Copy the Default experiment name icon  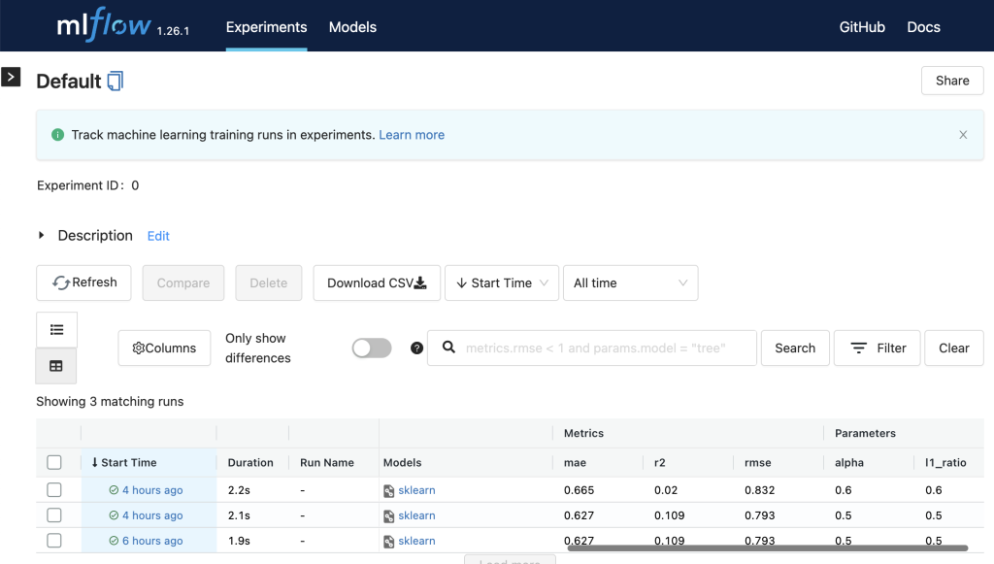click(116, 82)
